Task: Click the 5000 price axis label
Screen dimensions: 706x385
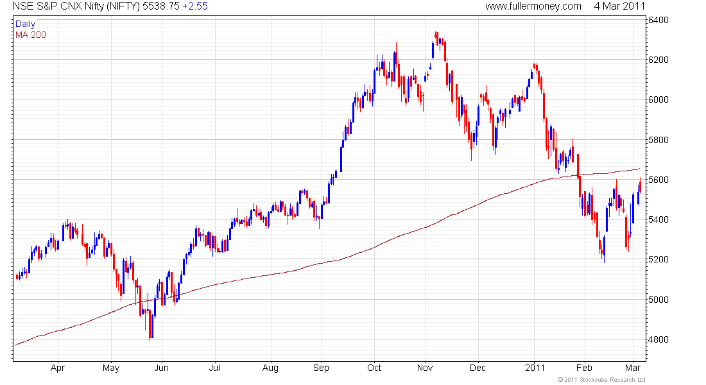Action: click(659, 300)
